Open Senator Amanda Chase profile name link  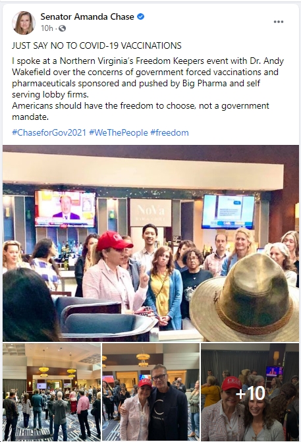(x=87, y=16)
